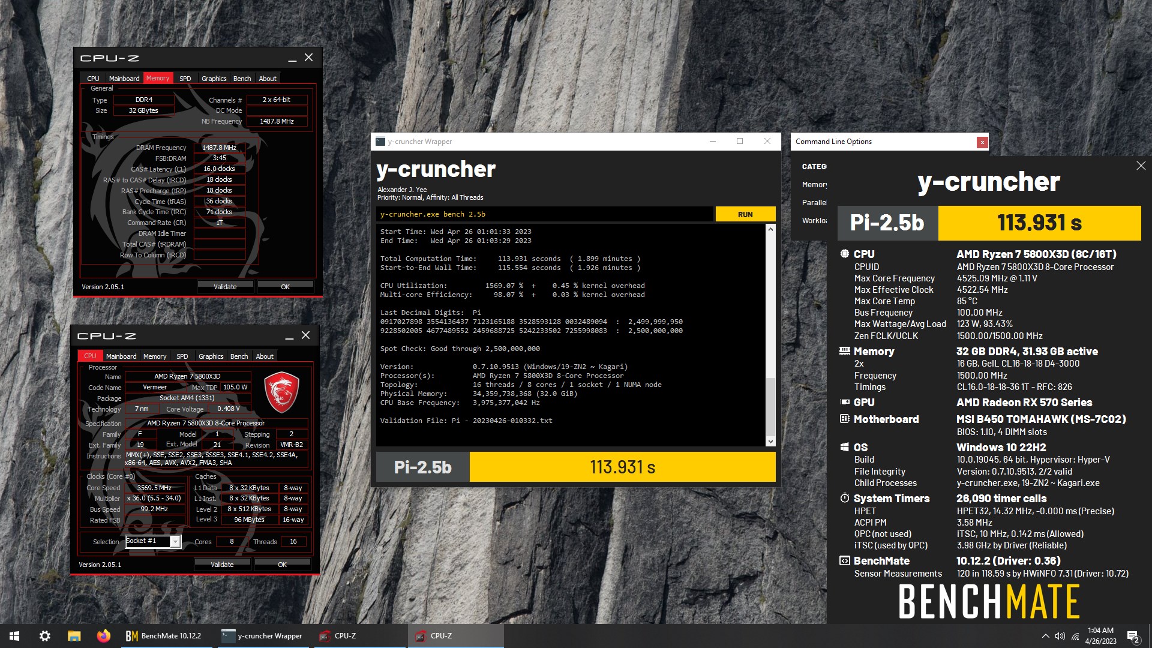Click the yellow RUN button in y-cruncher

point(745,214)
